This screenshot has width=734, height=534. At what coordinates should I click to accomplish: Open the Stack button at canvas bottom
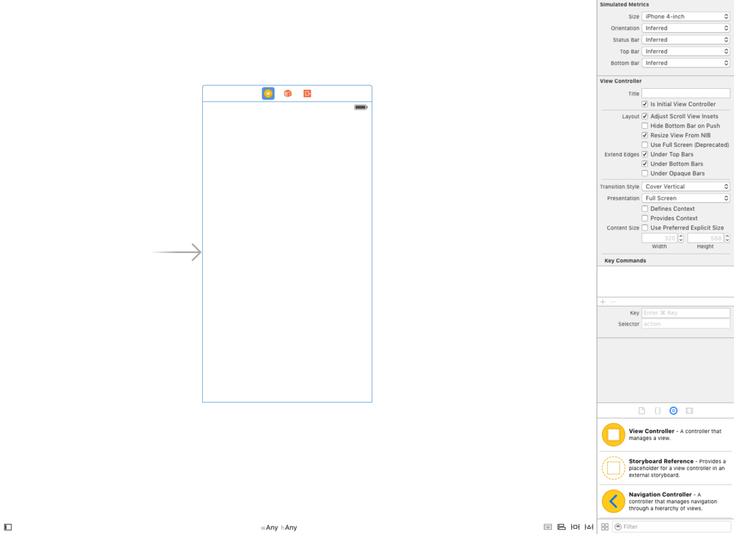point(548,527)
